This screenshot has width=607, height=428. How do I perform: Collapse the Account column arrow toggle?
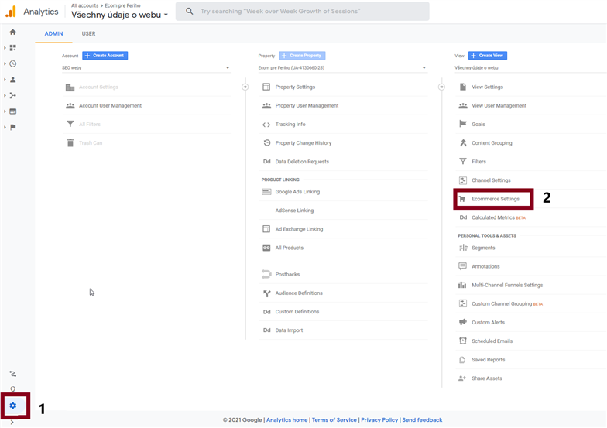coord(245,87)
